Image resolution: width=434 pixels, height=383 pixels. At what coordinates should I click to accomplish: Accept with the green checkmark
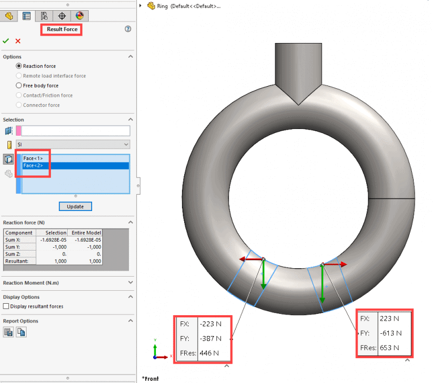click(x=6, y=41)
